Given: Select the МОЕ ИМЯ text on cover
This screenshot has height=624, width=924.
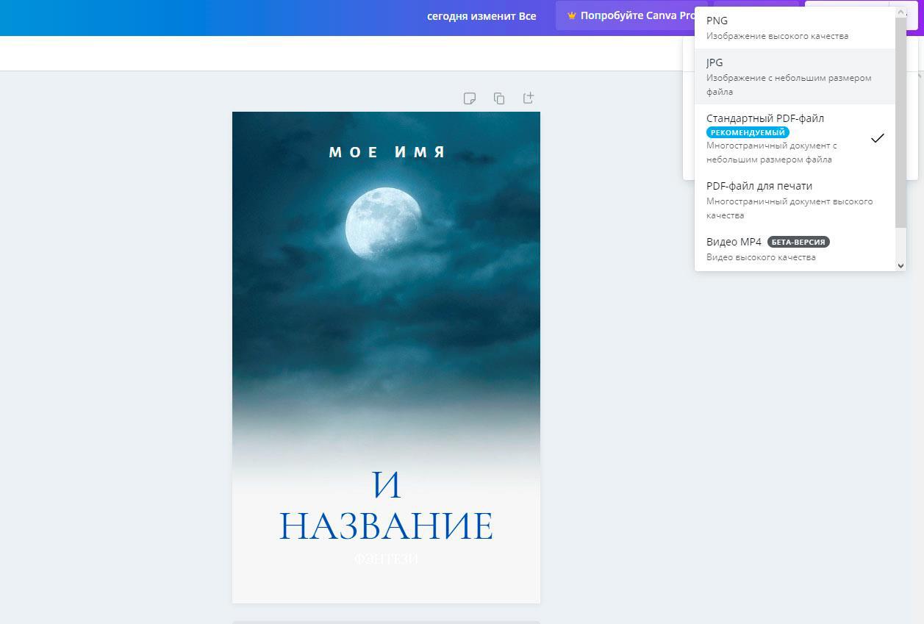Looking at the screenshot, I should coord(387,152).
